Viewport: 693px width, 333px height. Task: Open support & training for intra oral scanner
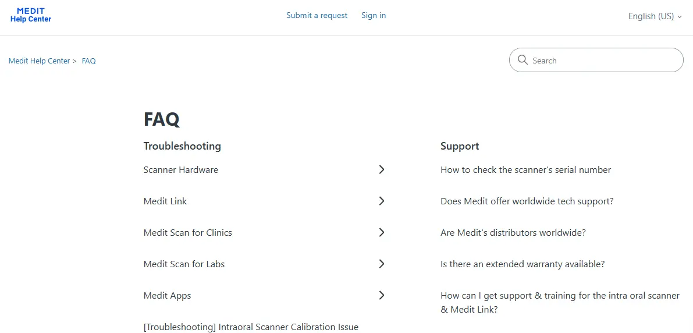560,303
